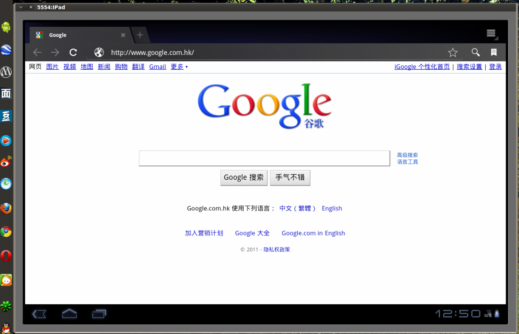Open the emulator window menu arrow
This screenshot has width=519, height=334.
tap(21, 7)
